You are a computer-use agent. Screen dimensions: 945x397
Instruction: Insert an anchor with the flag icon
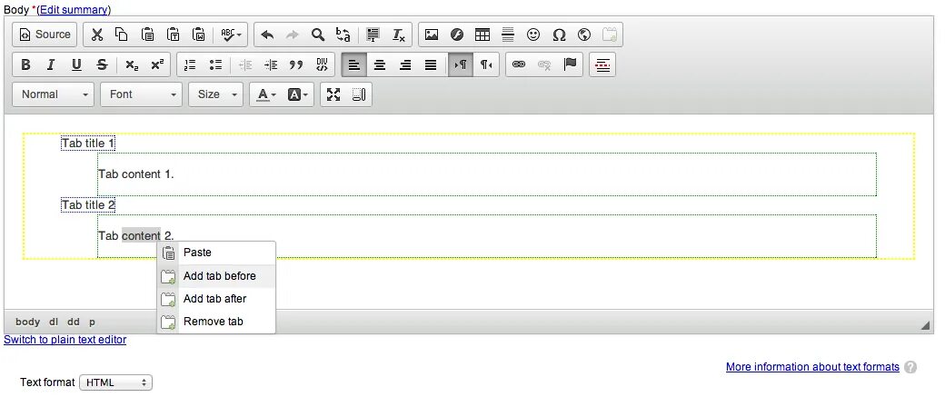tap(570, 65)
